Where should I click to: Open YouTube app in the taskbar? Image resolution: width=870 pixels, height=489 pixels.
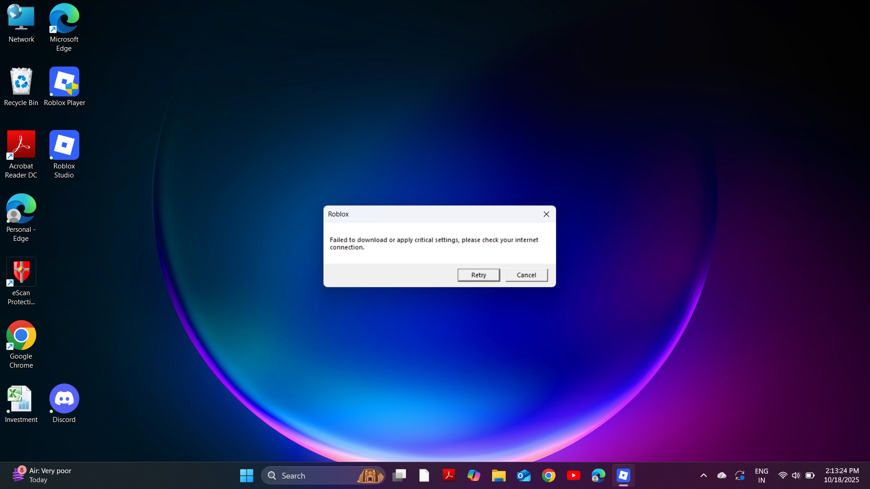pos(573,475)
